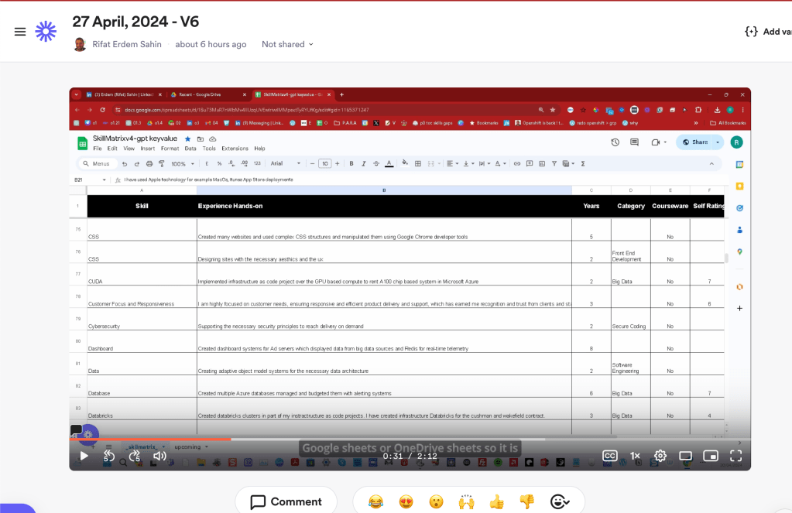Mute the video volume

(159, 456)
